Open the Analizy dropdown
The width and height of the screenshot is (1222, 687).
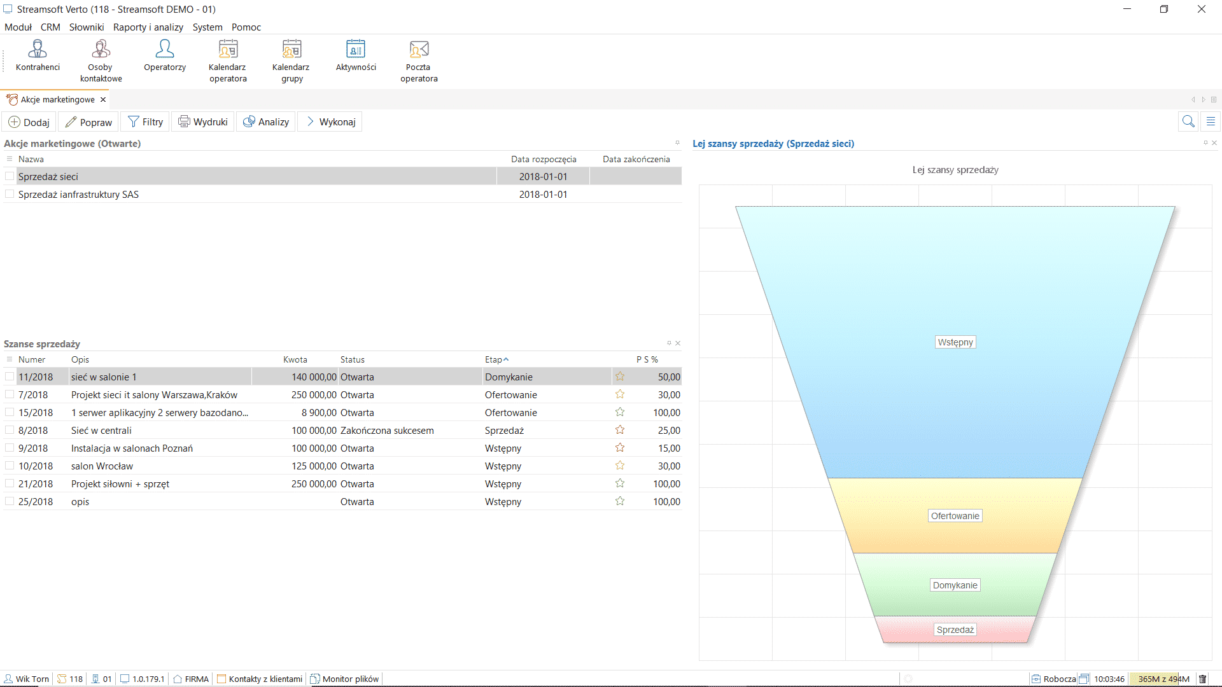(265, 121)
